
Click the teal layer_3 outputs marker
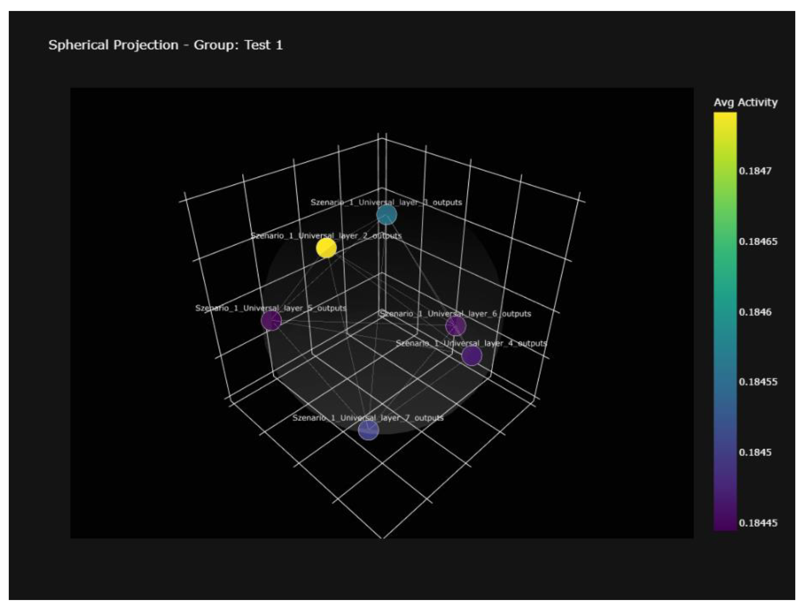coord(387,215)
